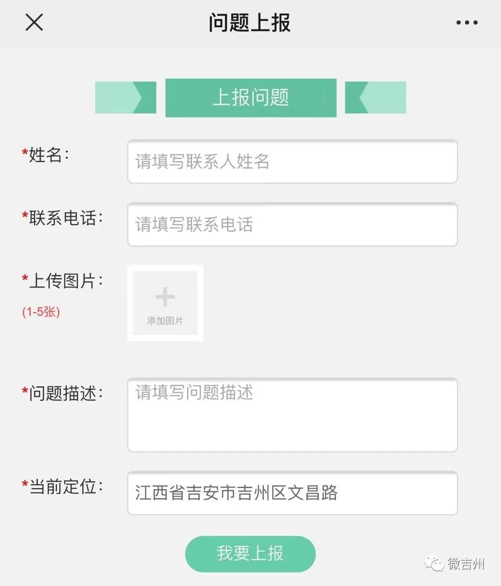
Task: Click the left green ribbon decoration
Action: click(126, 97)
